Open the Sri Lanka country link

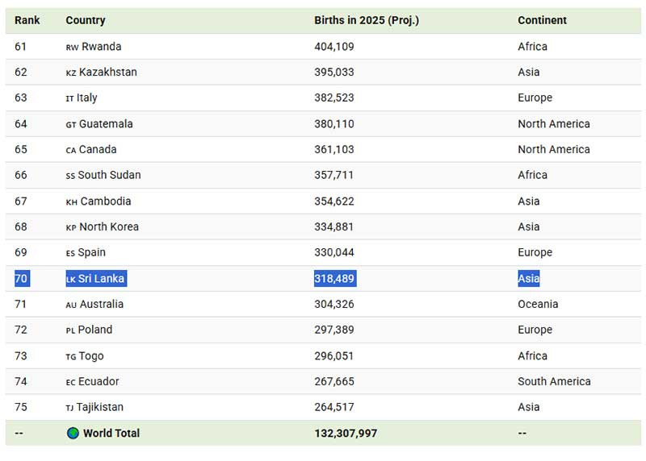click(x=101, y=278)
